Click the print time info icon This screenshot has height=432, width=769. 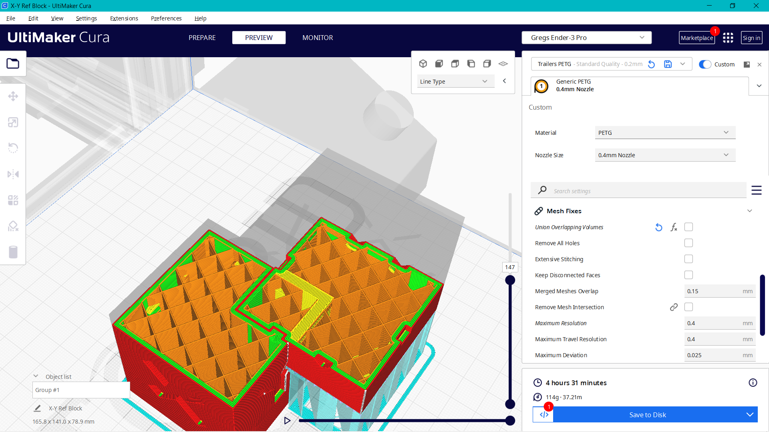coord(753,383)
